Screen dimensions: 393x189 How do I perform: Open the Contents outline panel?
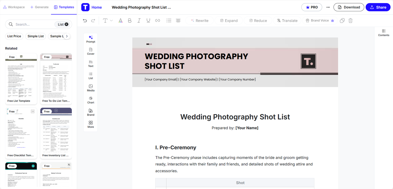pos(383,33)
